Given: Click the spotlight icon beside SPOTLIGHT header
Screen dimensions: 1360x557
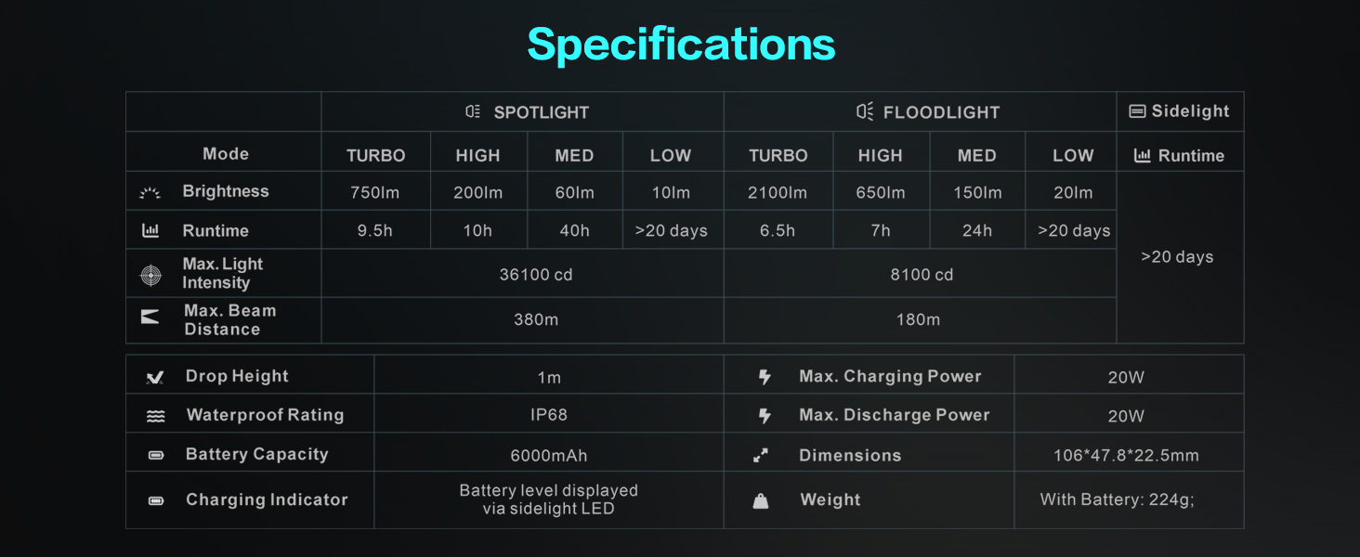Looking at the screenshot, I should tap(473, 112).
